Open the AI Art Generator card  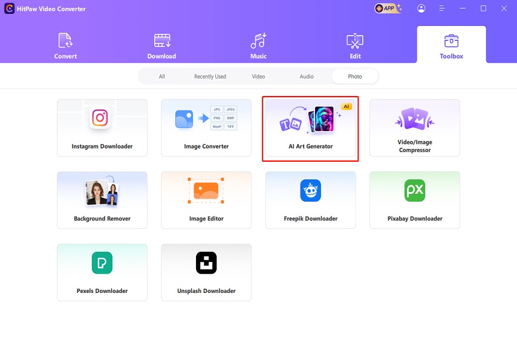[x=311, y=128]
